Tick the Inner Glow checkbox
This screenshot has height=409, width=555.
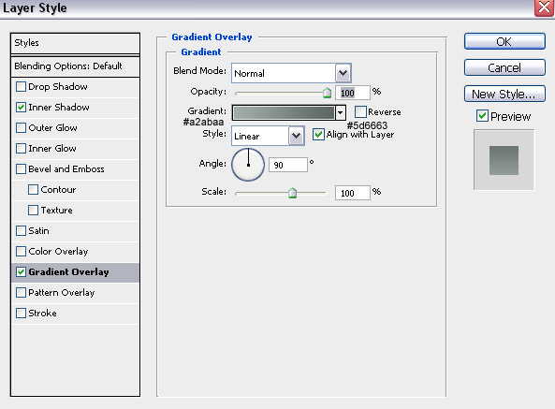pos(21,148)
